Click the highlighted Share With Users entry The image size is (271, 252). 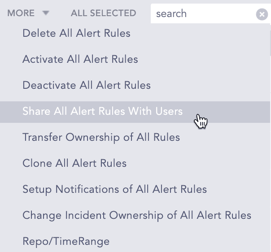click(103, 111)
